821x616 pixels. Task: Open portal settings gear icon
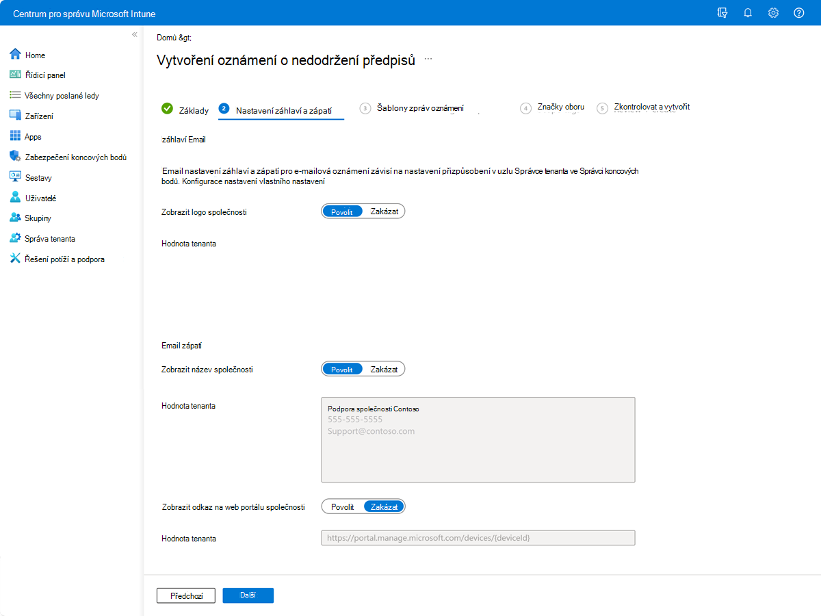click(773, 12)
